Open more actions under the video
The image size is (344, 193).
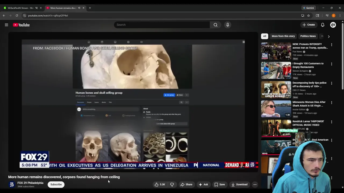255,184
